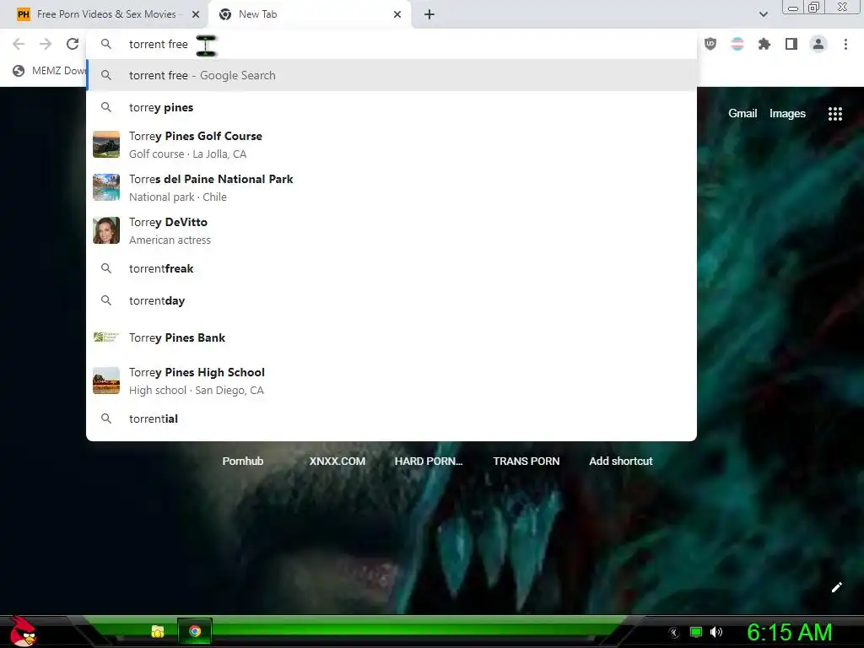Expand hidden system tray icons
Screen dimensions: 864x648
coord(674,633)
